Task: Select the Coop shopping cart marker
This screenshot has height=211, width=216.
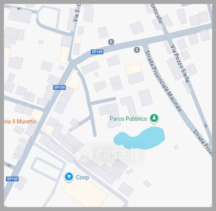Action: (x=69, y=177)
